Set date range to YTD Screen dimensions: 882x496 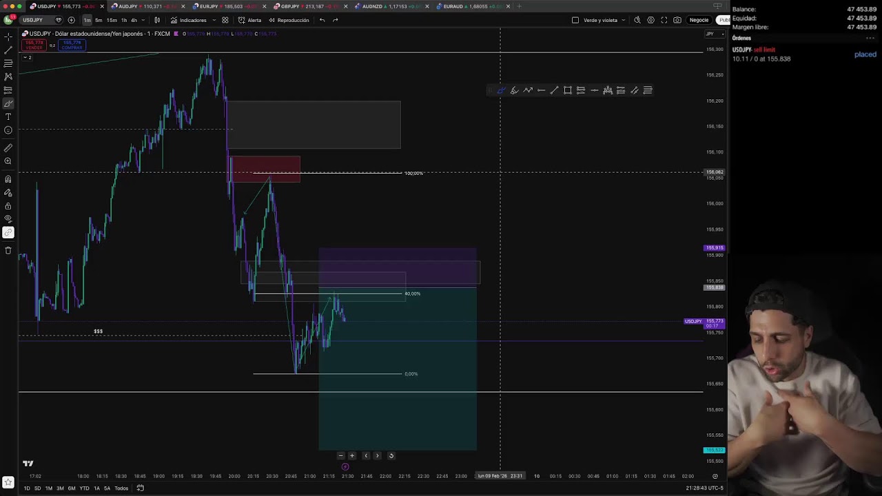(84, 488)
